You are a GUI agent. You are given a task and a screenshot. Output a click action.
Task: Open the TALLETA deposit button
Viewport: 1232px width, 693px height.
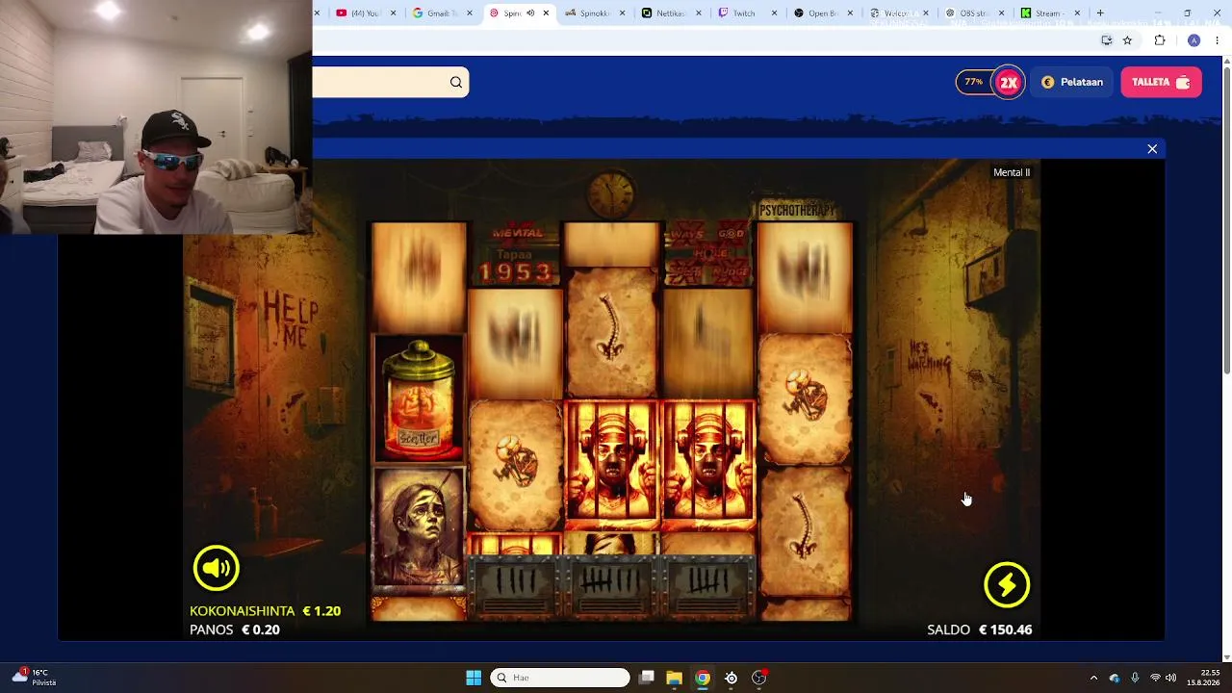(x=1161, y=83)
